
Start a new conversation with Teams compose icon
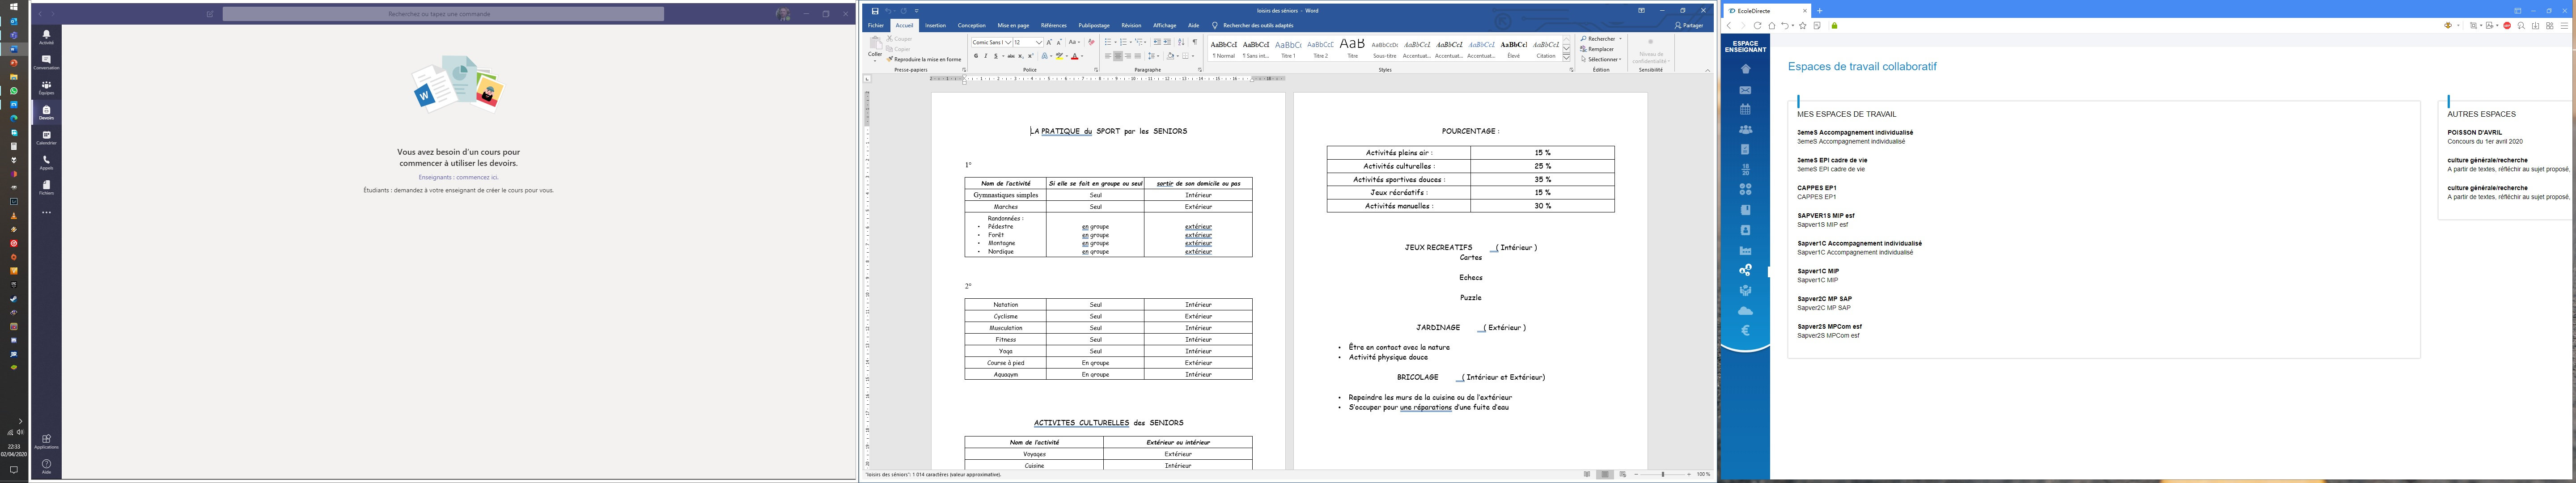point(210,14)
